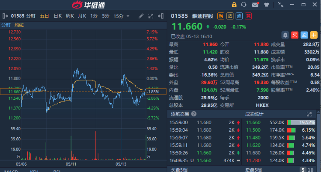Click the 总市值 value 349.2亿
The width and height of the screenshot is (321, 172).
click(x=260, y=75)
